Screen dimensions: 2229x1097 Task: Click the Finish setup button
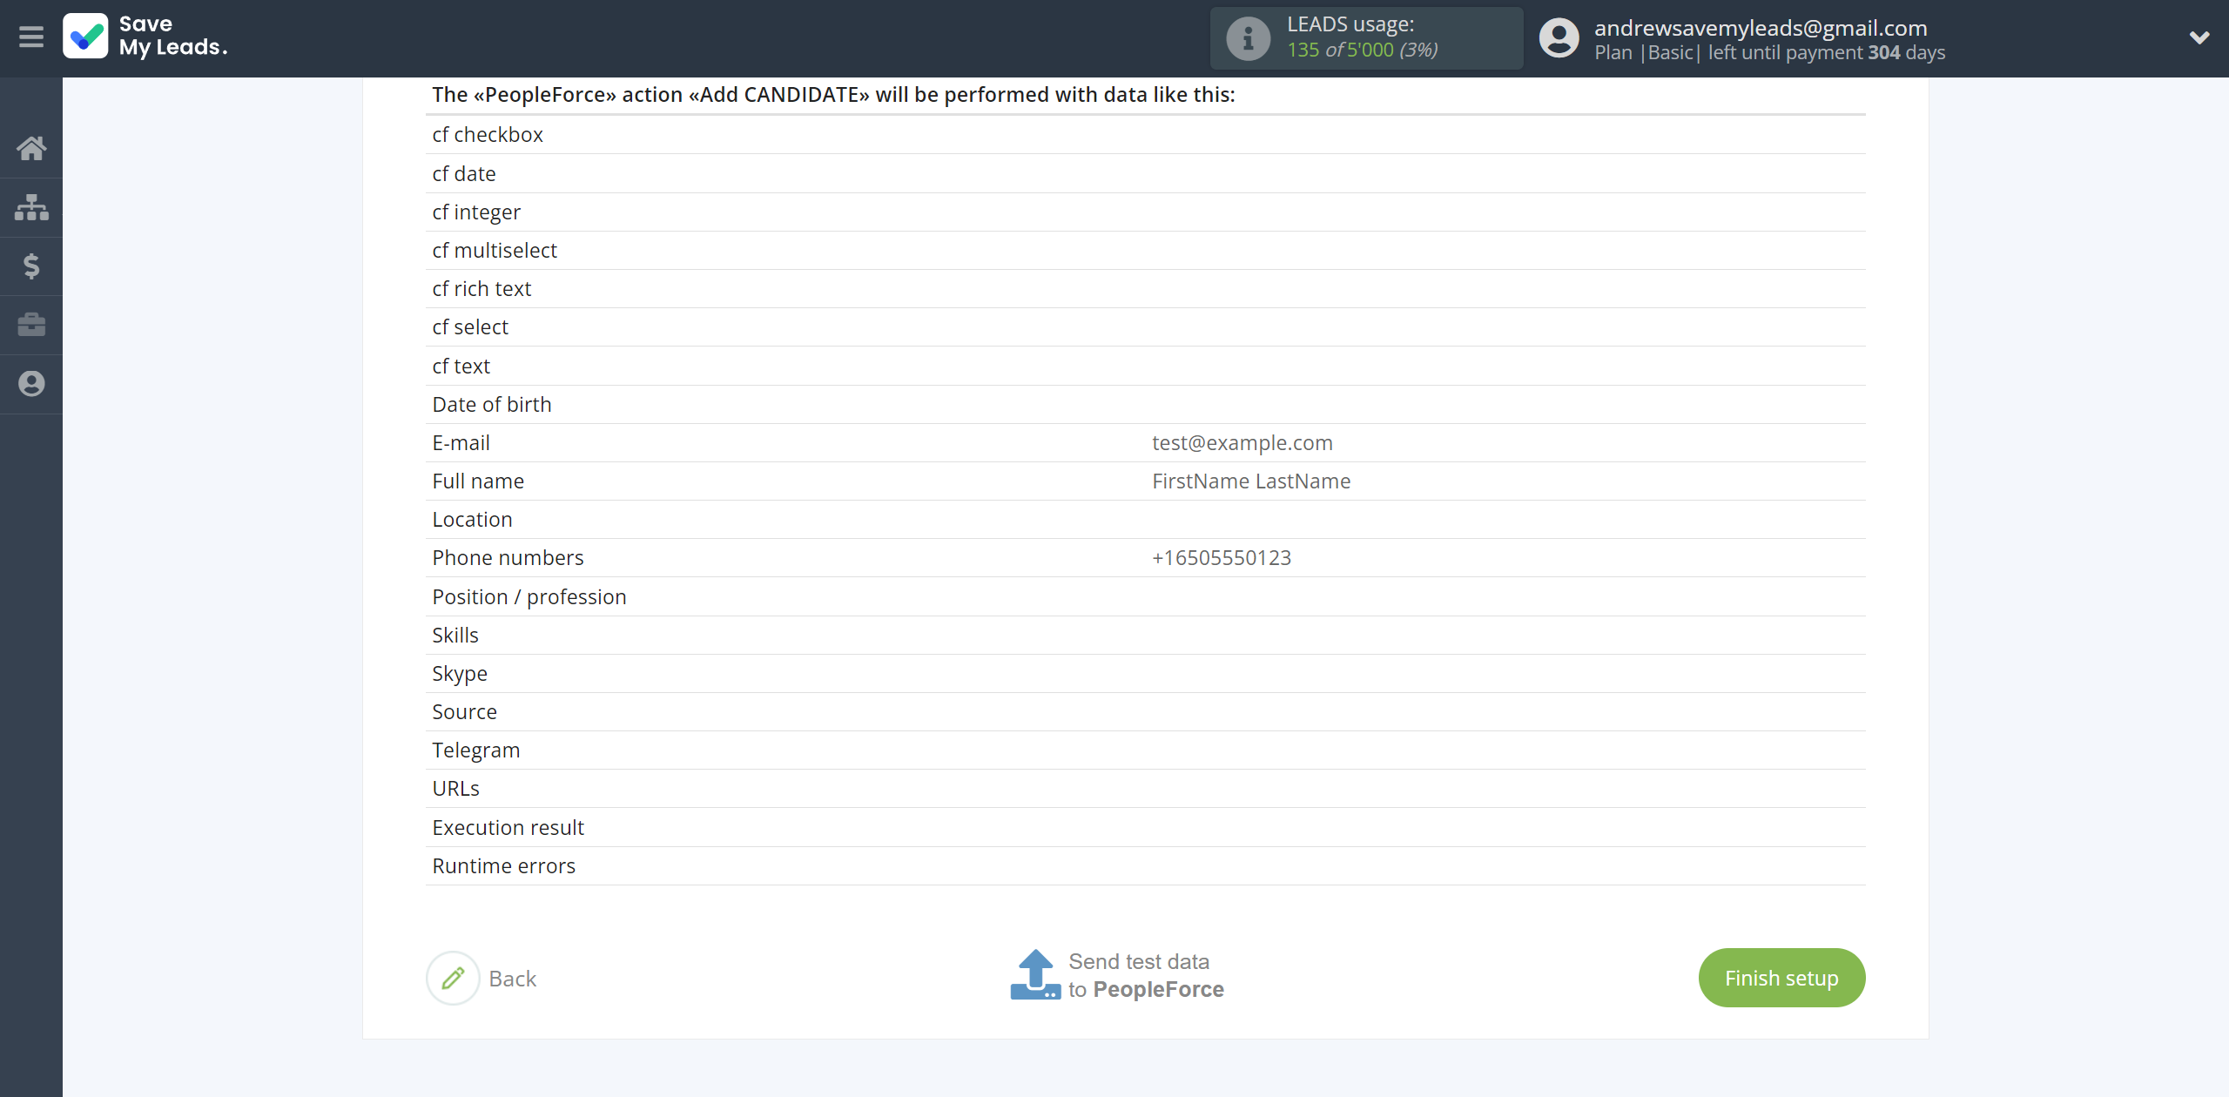[1781, 978]
